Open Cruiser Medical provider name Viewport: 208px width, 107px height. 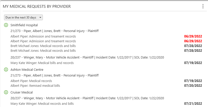point(22,92)
